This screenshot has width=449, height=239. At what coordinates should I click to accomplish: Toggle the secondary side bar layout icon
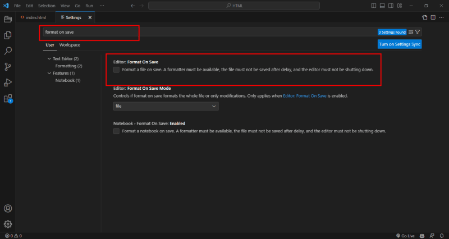tap(391, 6)
